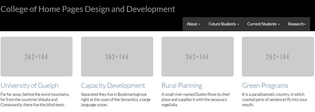Open the Capacity Development heading link
This screenshot has height=112, width=315.
pos(113,86)
